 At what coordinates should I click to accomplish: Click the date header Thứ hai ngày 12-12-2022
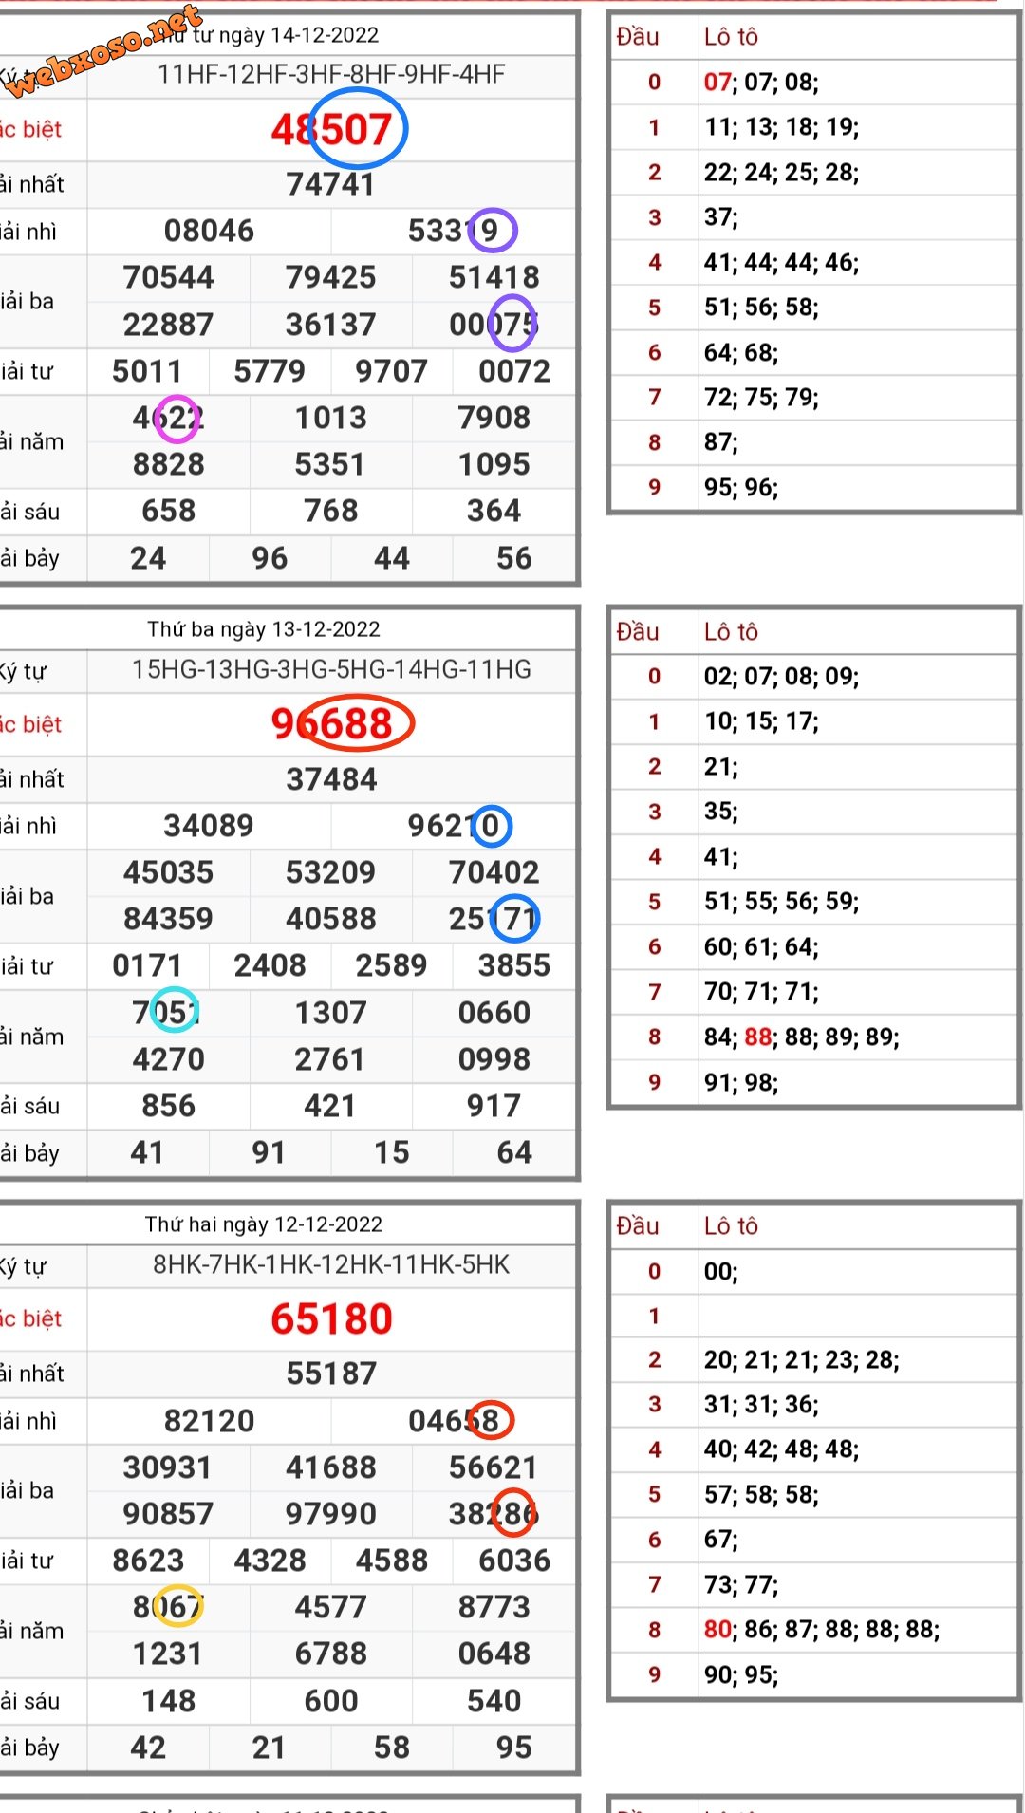pyautogui.click(x=264, y=1224)
